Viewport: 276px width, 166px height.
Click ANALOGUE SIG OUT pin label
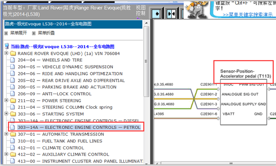click(240, 94)
